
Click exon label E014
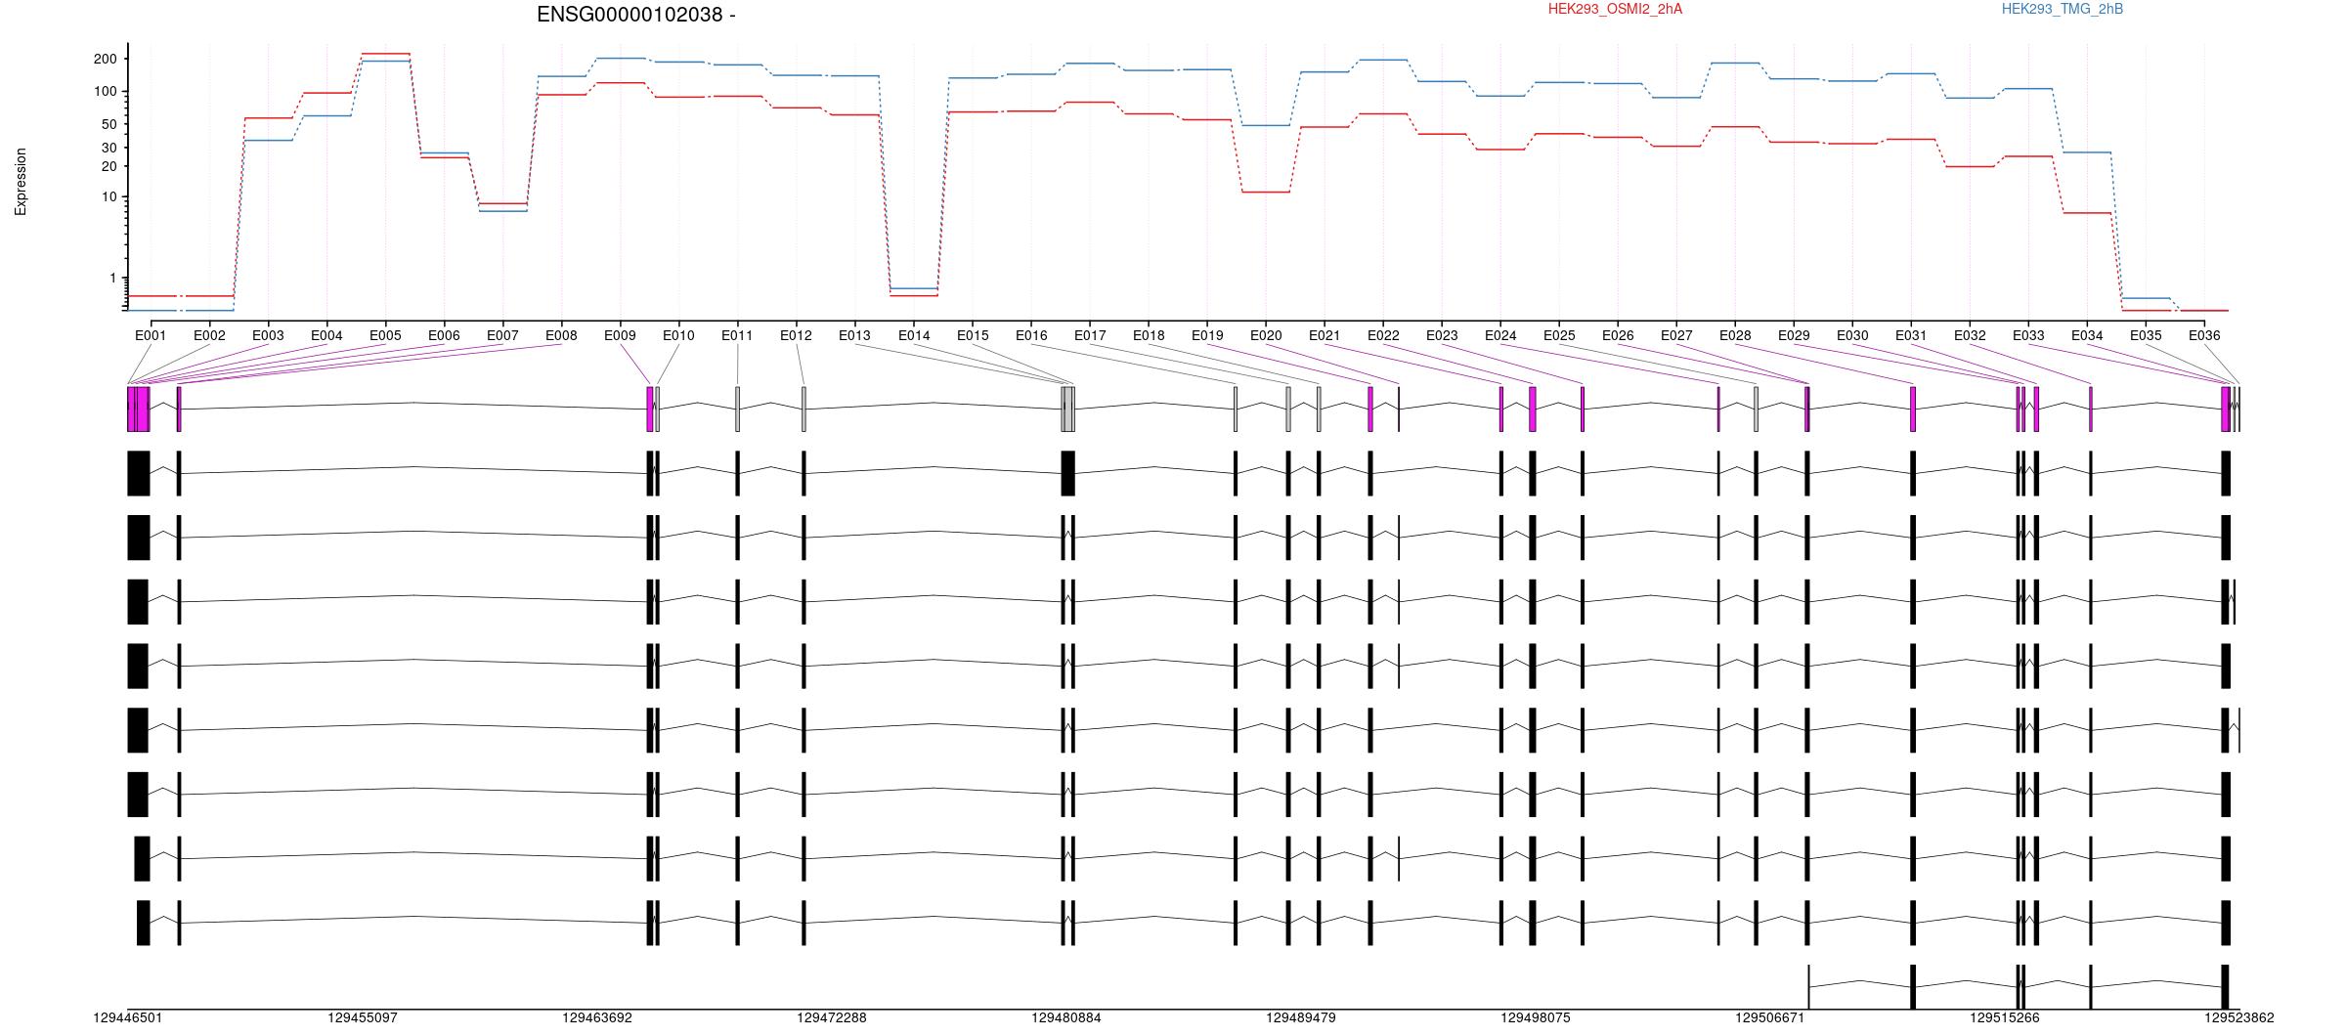pyautogui.click(x=914, y=335)
